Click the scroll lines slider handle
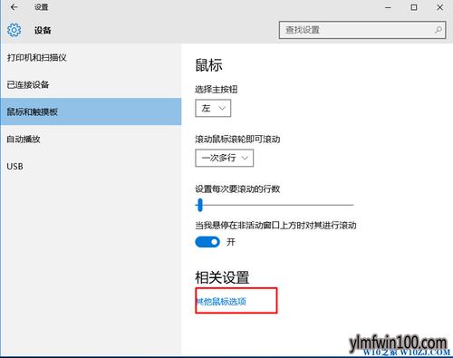 [199, 205]
